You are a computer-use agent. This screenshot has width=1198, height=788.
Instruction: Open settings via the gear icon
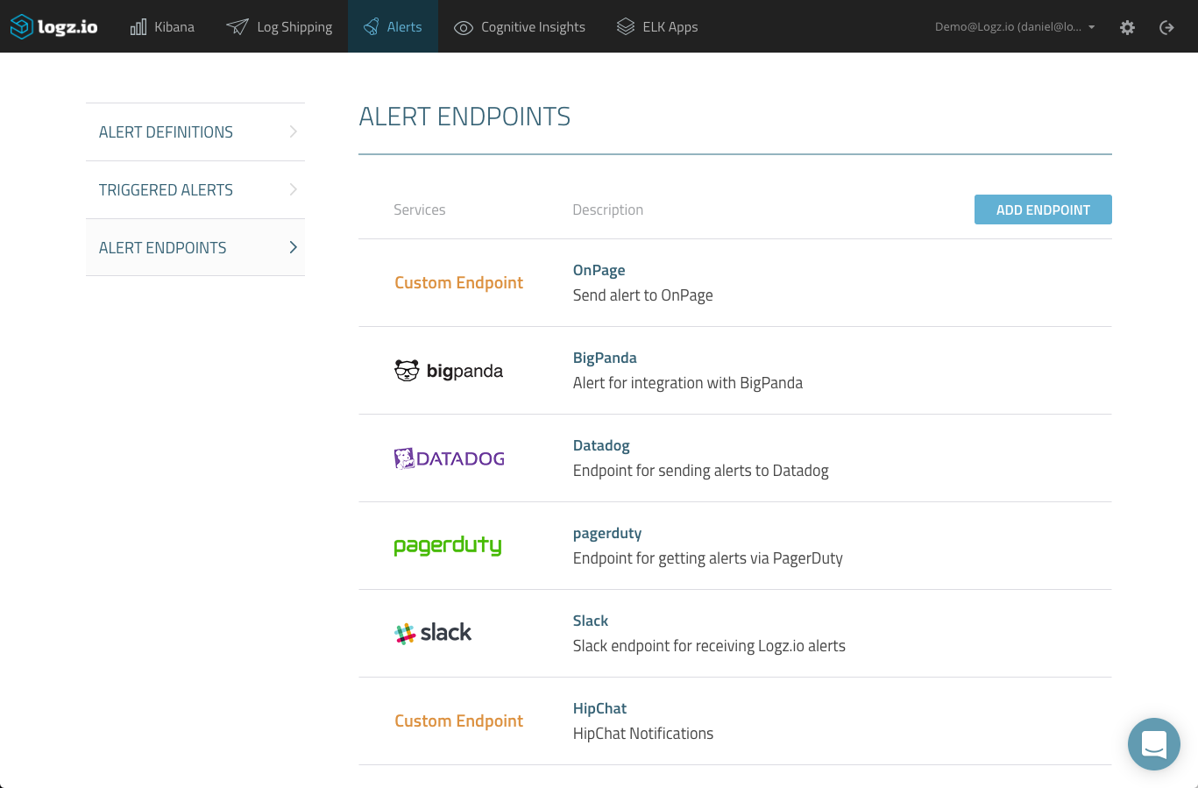(1127, 27)
